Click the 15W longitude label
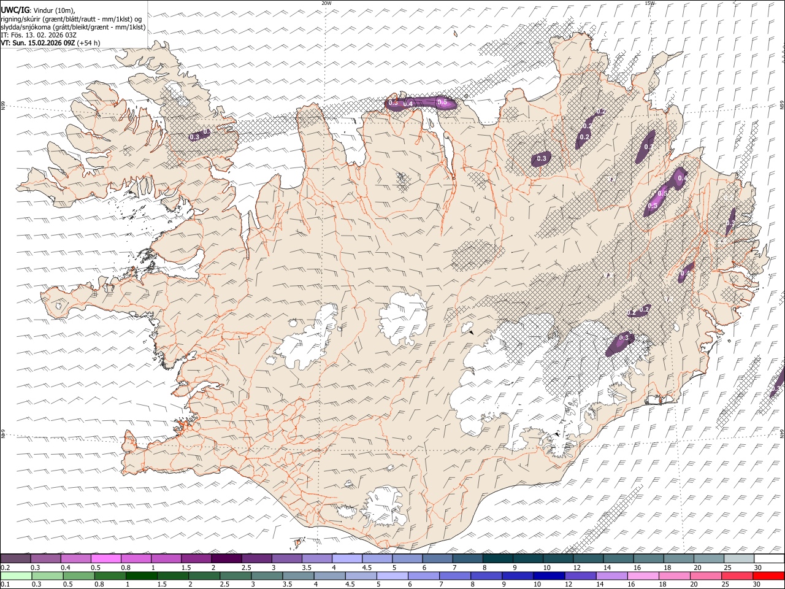 649,3
